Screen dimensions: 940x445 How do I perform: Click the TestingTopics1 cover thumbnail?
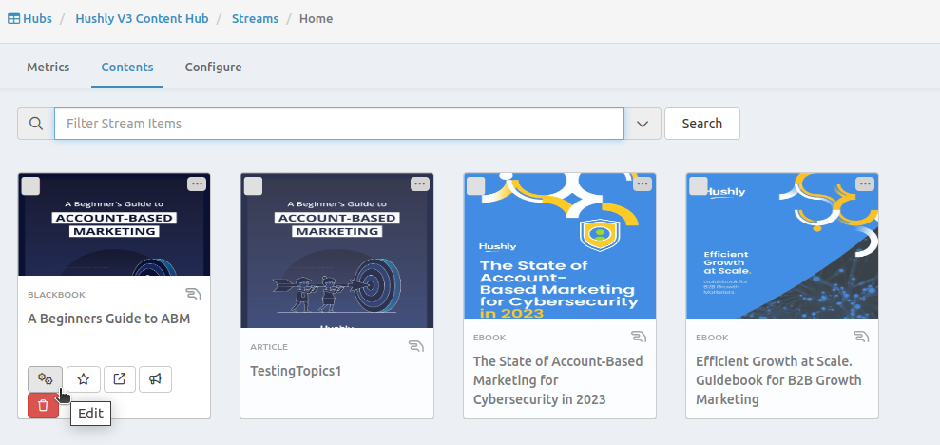336,251
